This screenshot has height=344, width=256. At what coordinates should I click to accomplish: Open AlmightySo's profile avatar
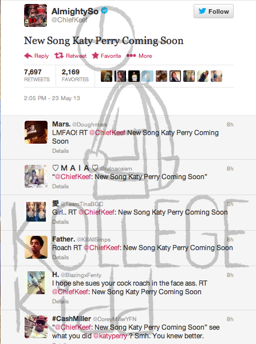36,15
